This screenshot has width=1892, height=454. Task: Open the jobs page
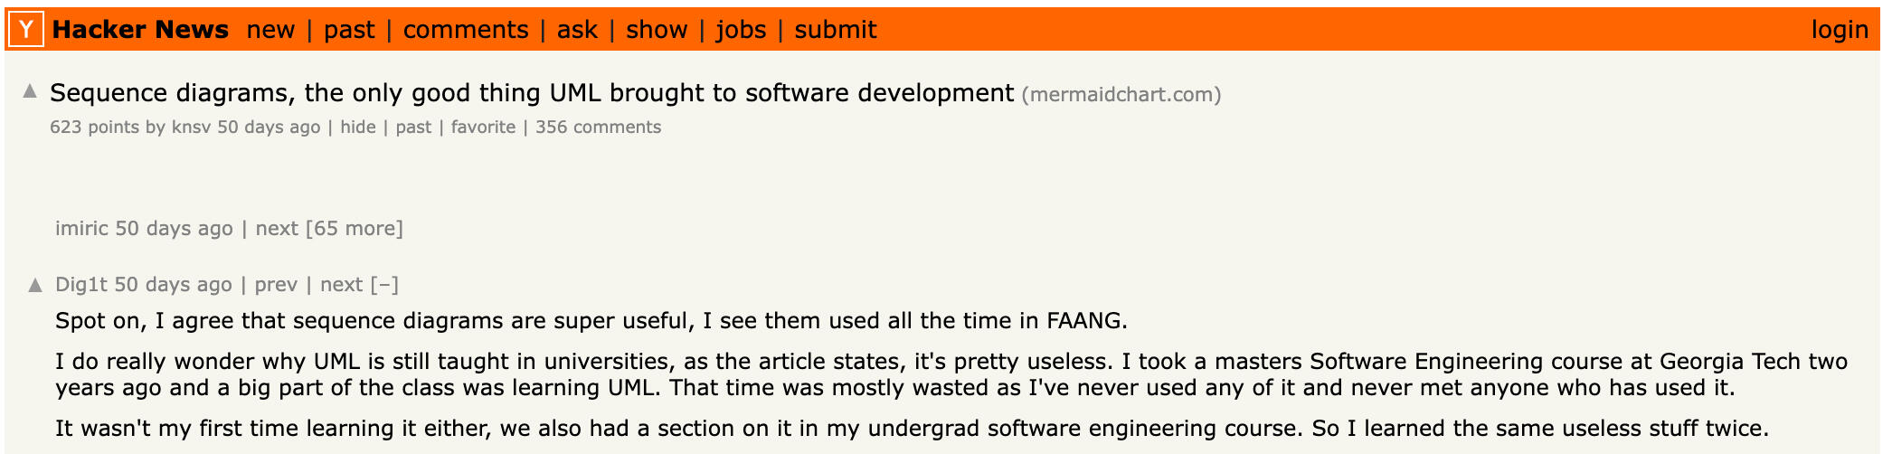tap(741, 30)
